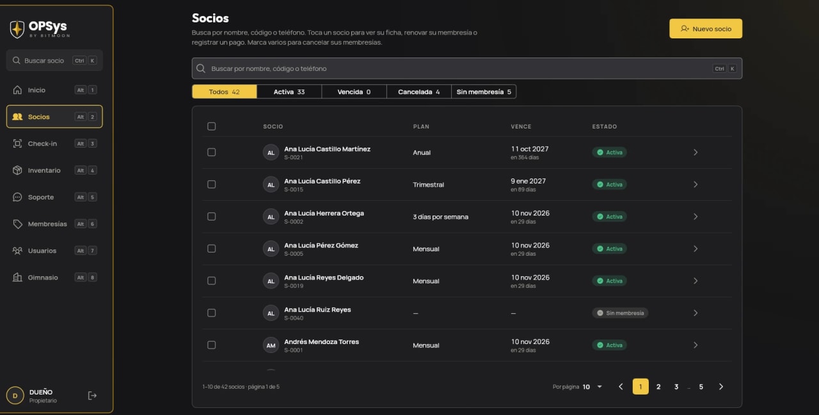Screen dimensions: 819x415
Task: Click the Gimnasio building icon
Action: pyautogui.click(x=17, y=278)
